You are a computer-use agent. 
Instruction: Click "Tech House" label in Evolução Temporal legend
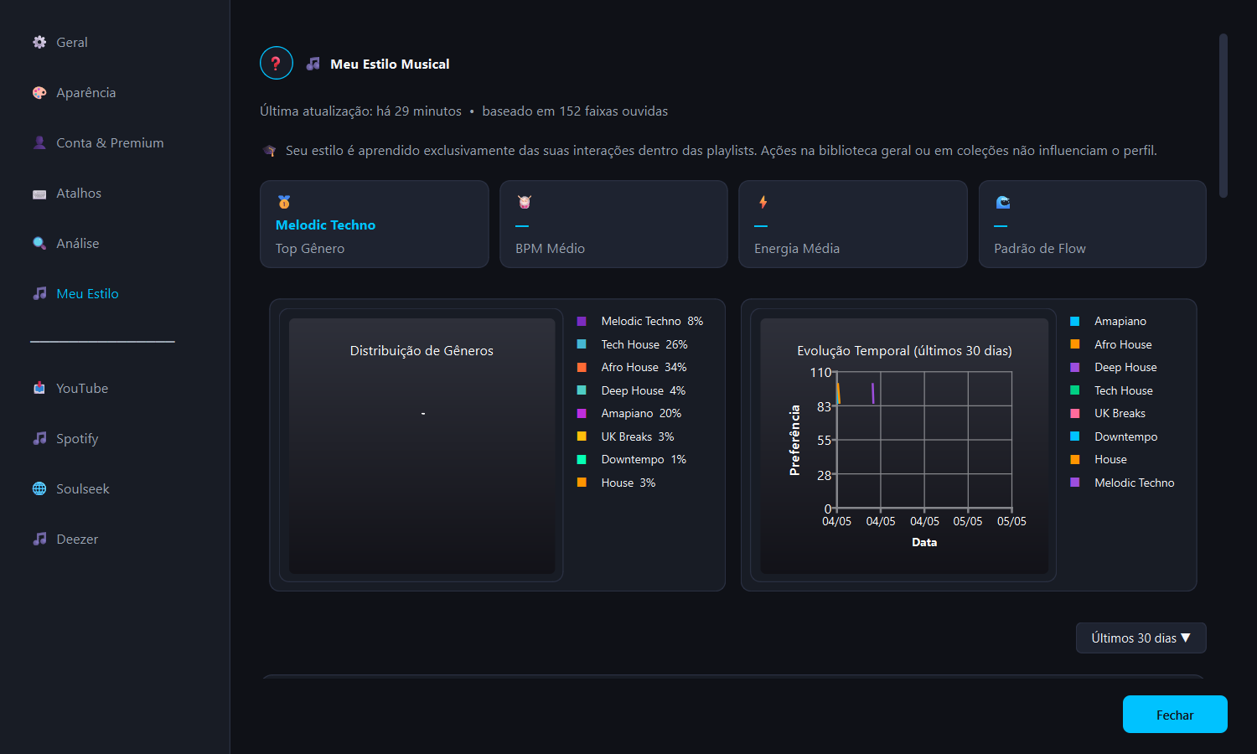pos(1123,390)
